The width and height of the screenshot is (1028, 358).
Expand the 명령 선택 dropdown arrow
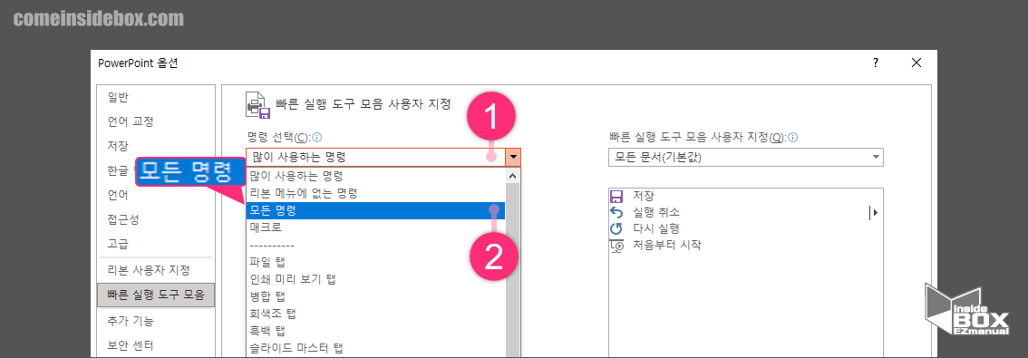tap(514, 158)
